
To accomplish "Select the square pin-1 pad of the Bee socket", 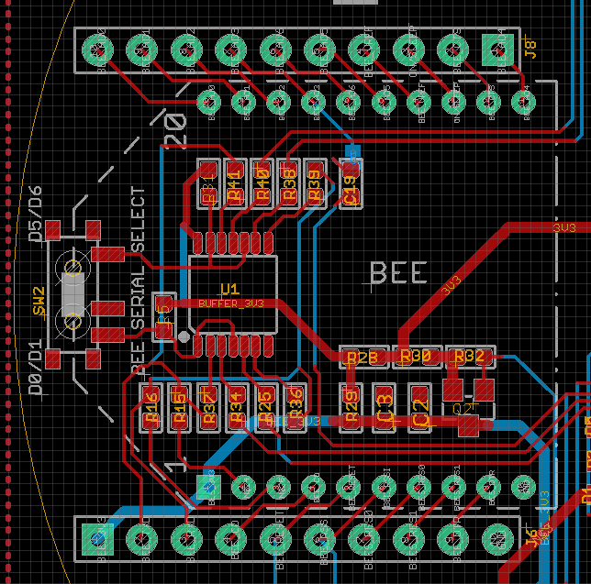I will (x=208, y=487).
